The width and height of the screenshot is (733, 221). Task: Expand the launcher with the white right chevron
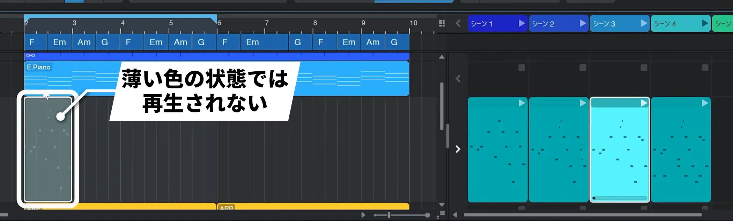pyautogui.click(x=458, y=149)
